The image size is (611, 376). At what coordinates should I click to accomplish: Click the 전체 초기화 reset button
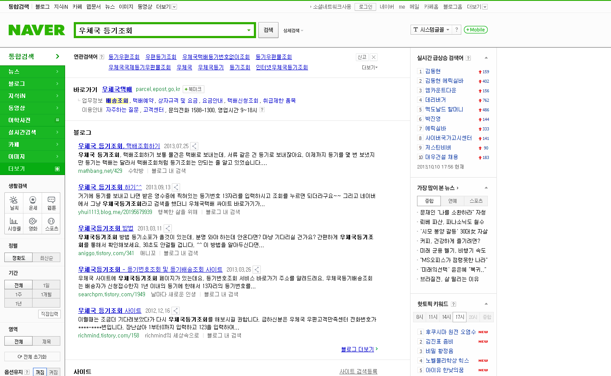32,357
